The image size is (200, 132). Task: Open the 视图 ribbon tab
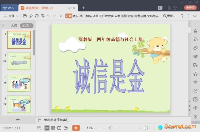pos(124,16)
